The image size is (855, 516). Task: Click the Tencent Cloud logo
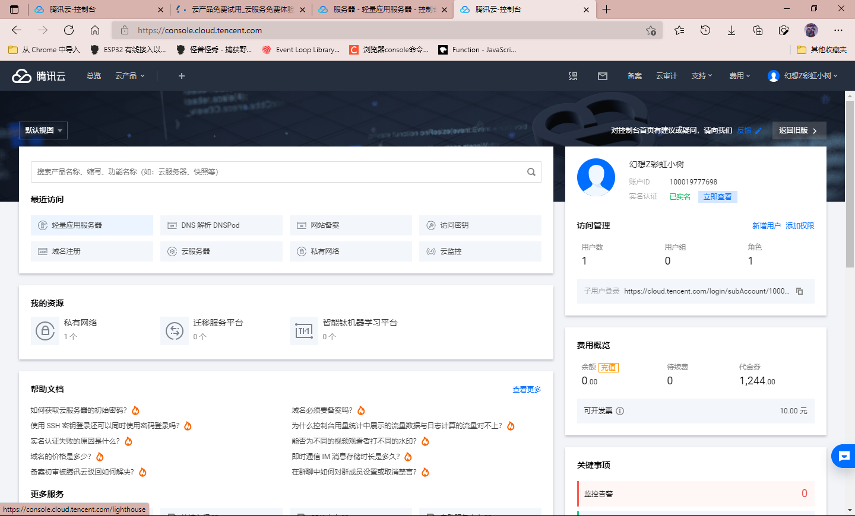[39, 76]
